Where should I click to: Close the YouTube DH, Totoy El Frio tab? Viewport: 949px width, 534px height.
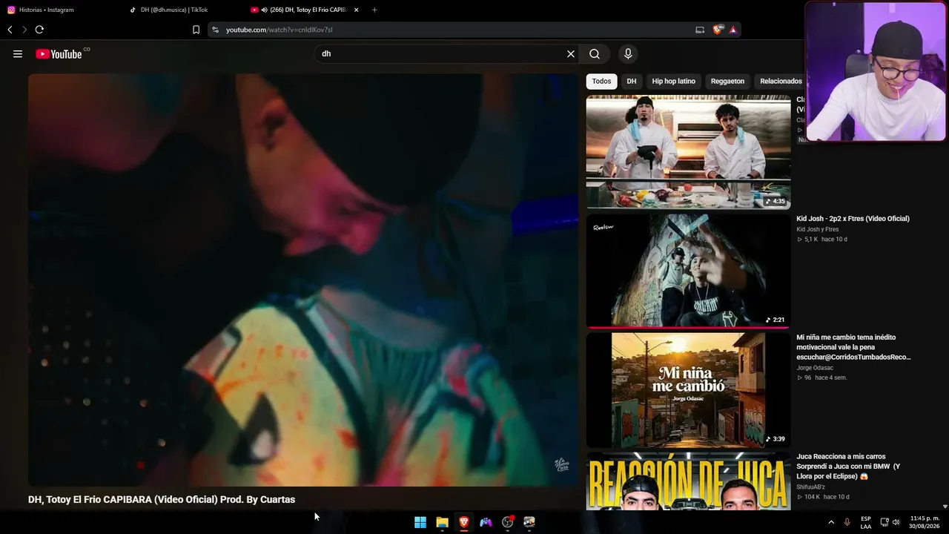(357, 10)
